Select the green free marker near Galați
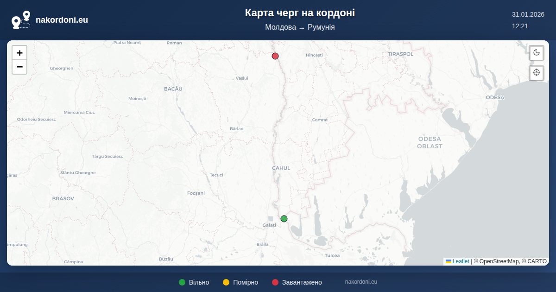This screenshot has height=292, width=556. pos(284,219)
